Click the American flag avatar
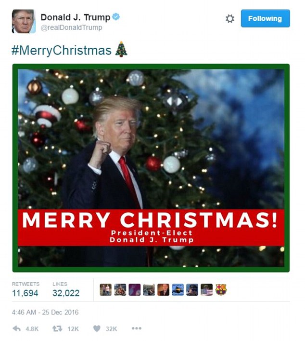The width and height of the screenshot is (305, 341). coord(206,290)
